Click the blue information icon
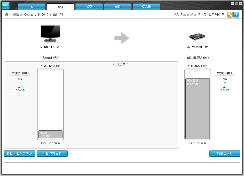 [x=236, y=15]
